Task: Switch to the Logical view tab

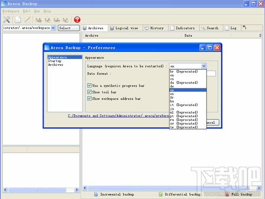Action: pyautogui.click(x=126, y=28)
